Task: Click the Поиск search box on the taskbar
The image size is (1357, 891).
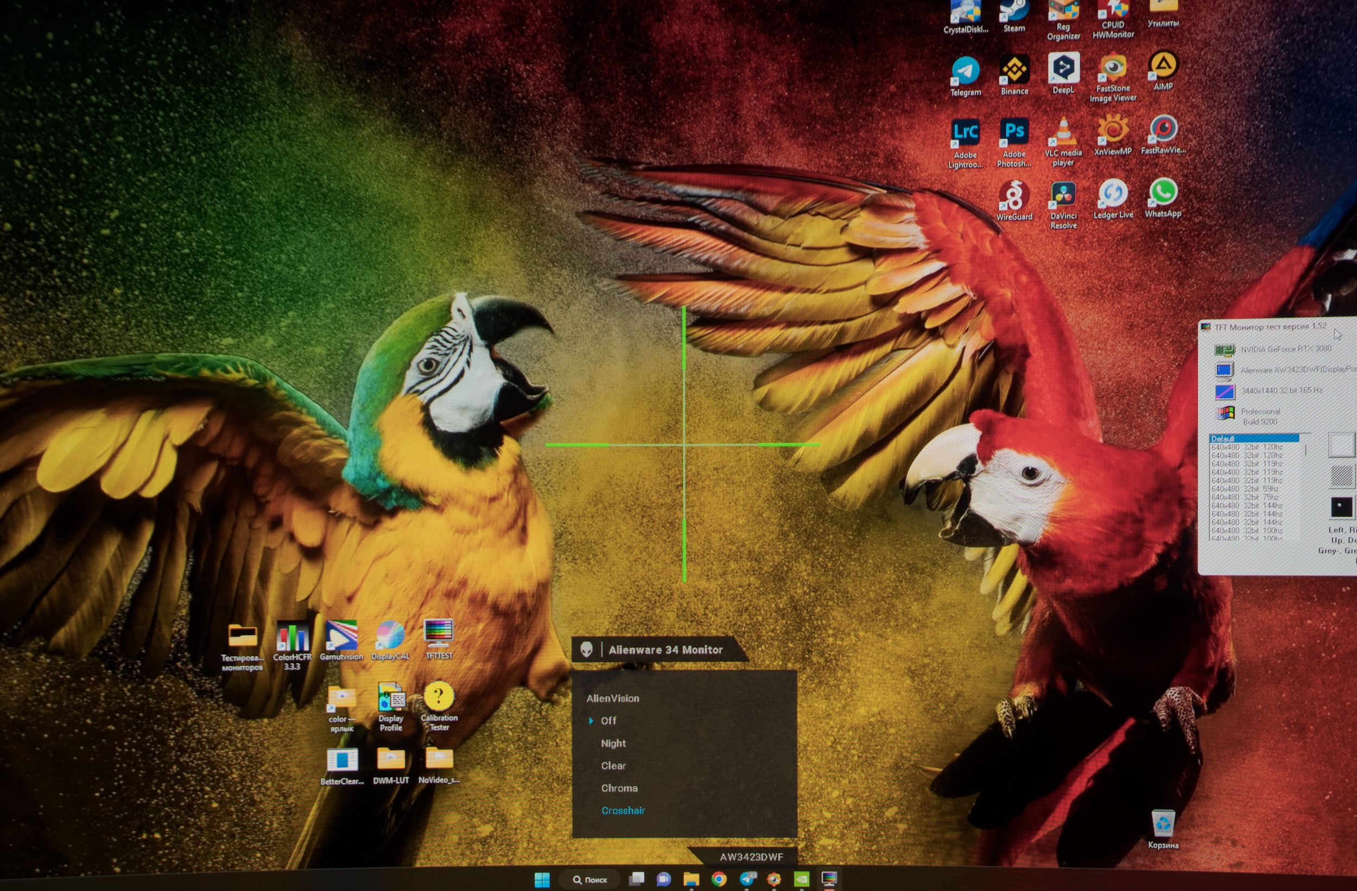Action: pos(590,880)
